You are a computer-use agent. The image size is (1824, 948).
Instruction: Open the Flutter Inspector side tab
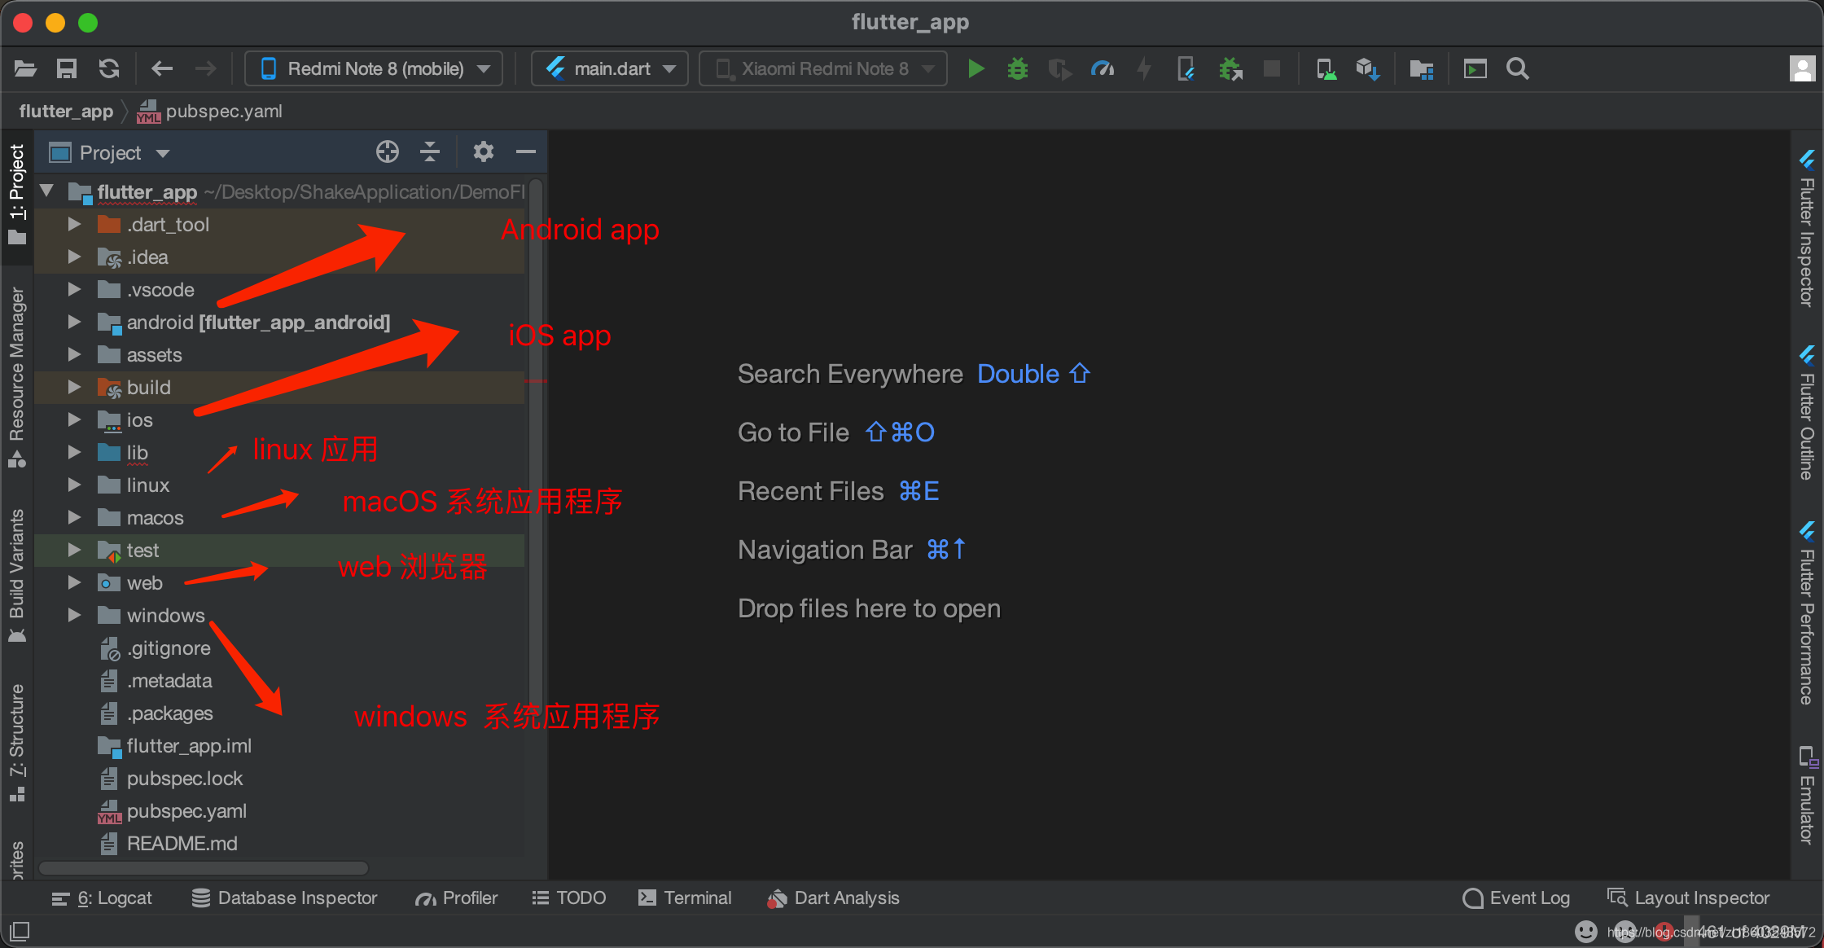1807,228
